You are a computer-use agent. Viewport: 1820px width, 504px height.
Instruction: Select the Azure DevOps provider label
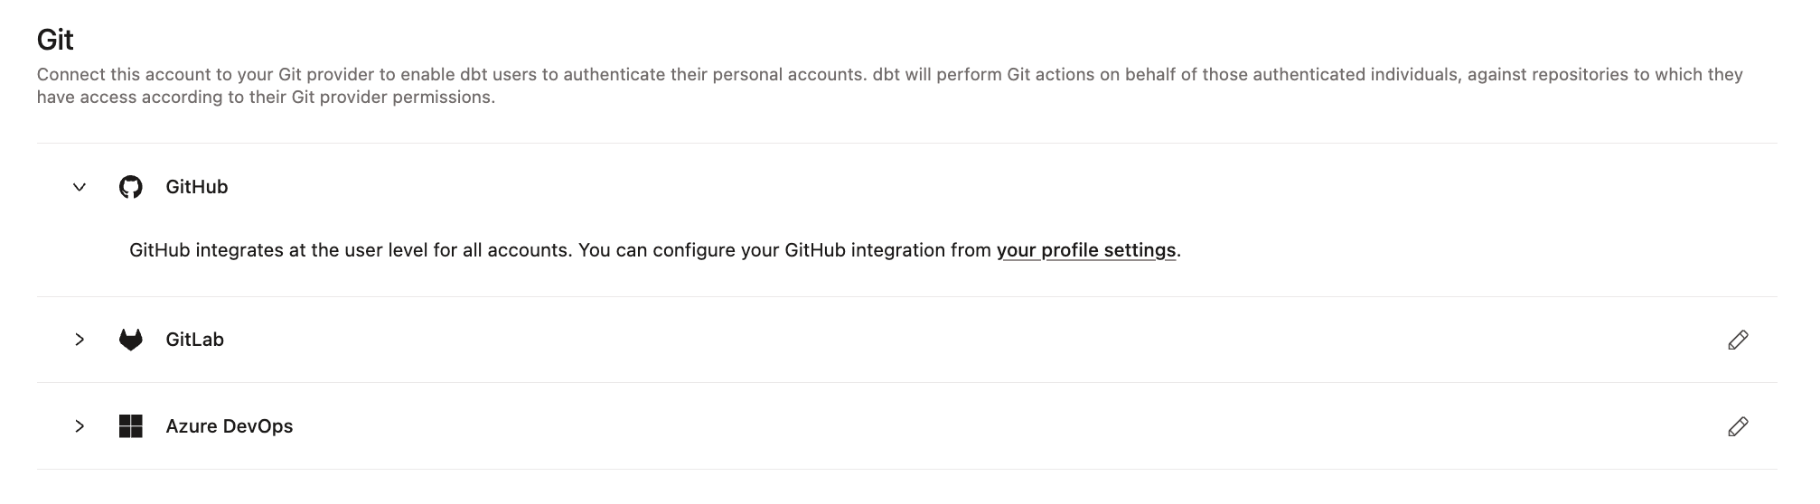pos(229,426)
